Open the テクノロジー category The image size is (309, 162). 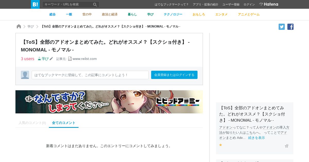[173, 14]
